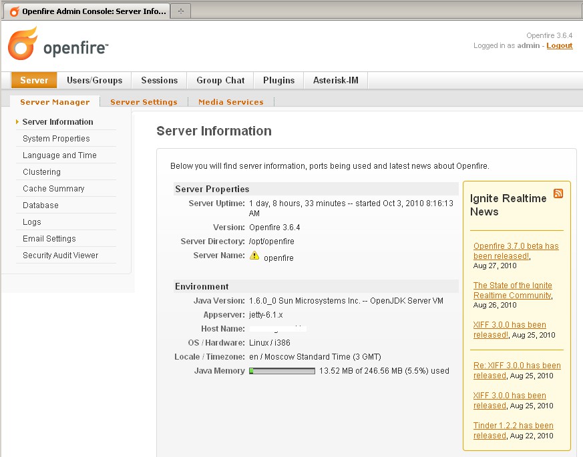Click server name value 'openfire'
Image resolution: width=583 pixels, height=457 pixels.
278,258
